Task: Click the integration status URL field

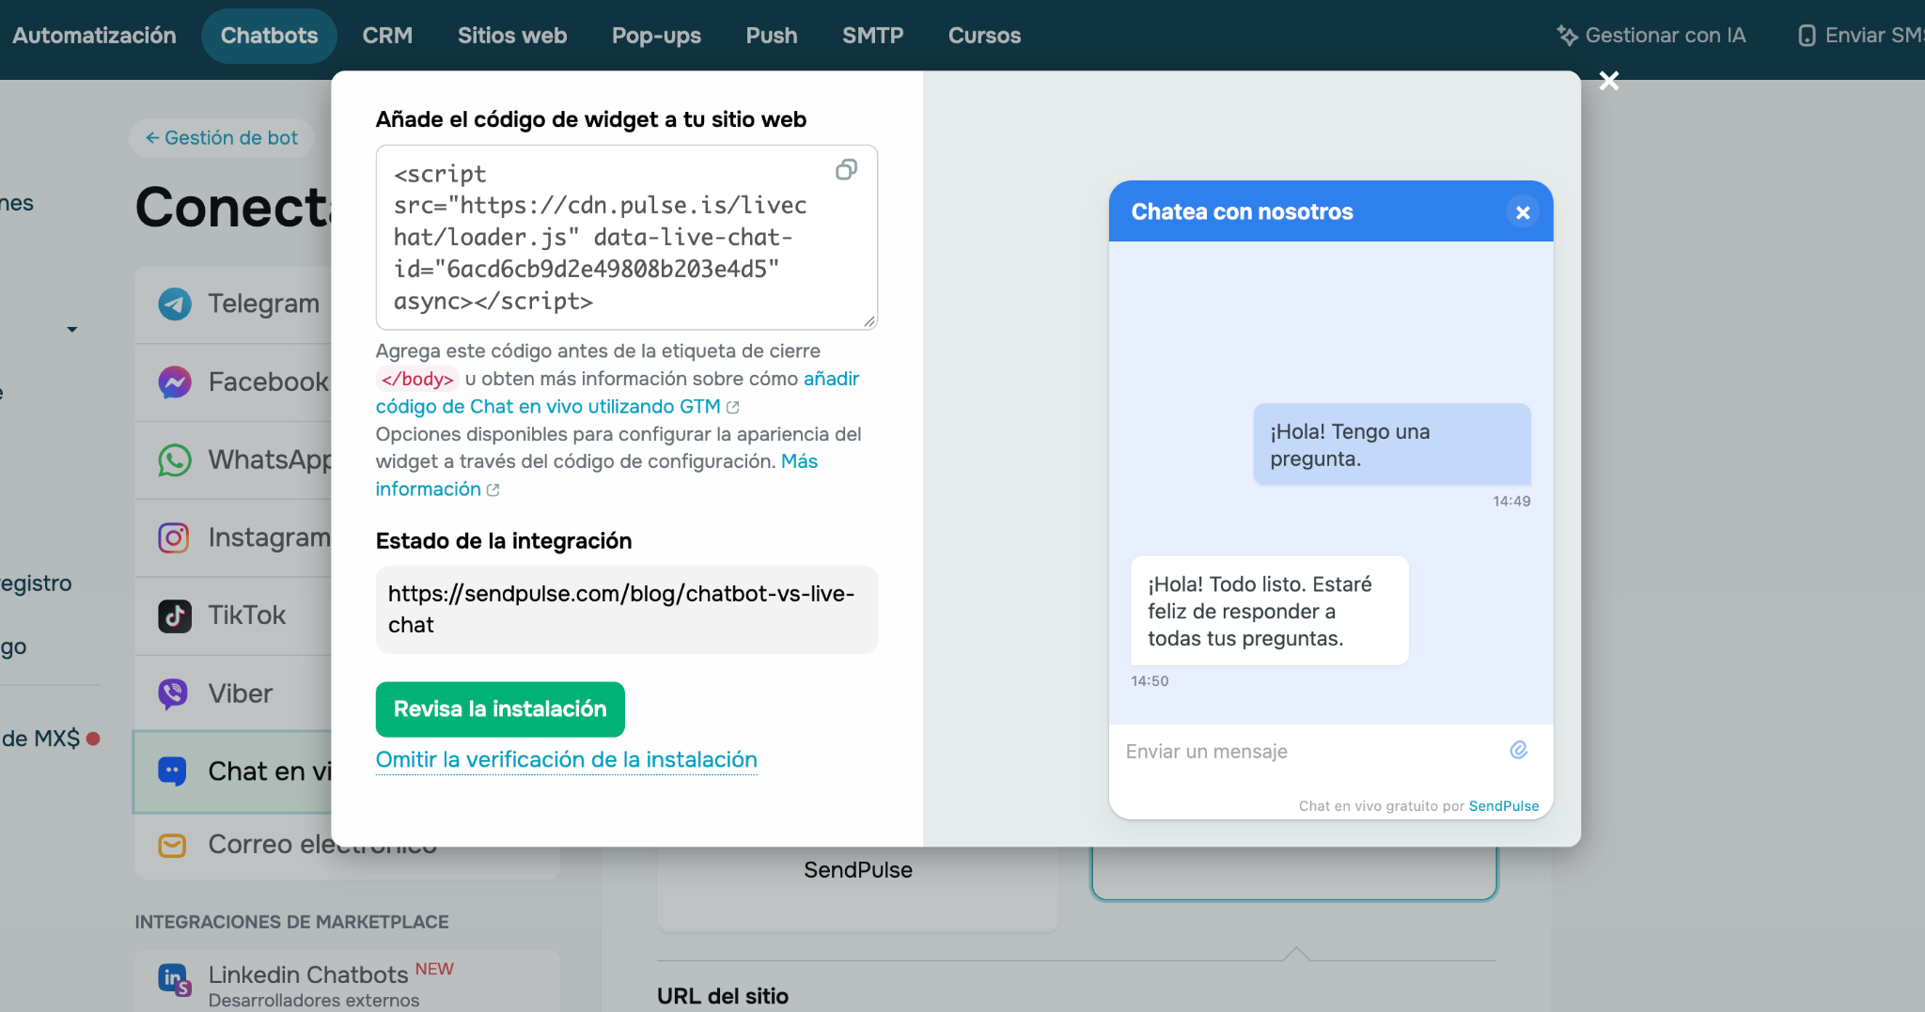Action: pos(627,610)
